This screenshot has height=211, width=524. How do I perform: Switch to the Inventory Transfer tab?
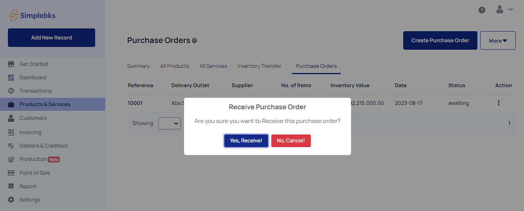pyautogui.click(x=259, y=66)
